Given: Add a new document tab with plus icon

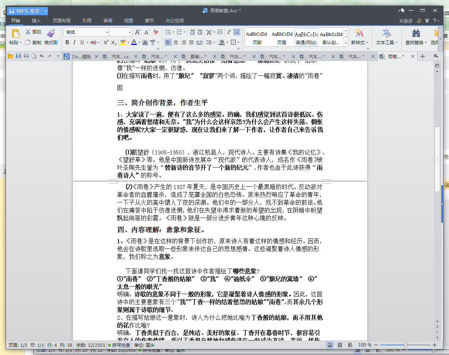Looking at the screenshot, I should pyautogui.click(x=422, y=56).
